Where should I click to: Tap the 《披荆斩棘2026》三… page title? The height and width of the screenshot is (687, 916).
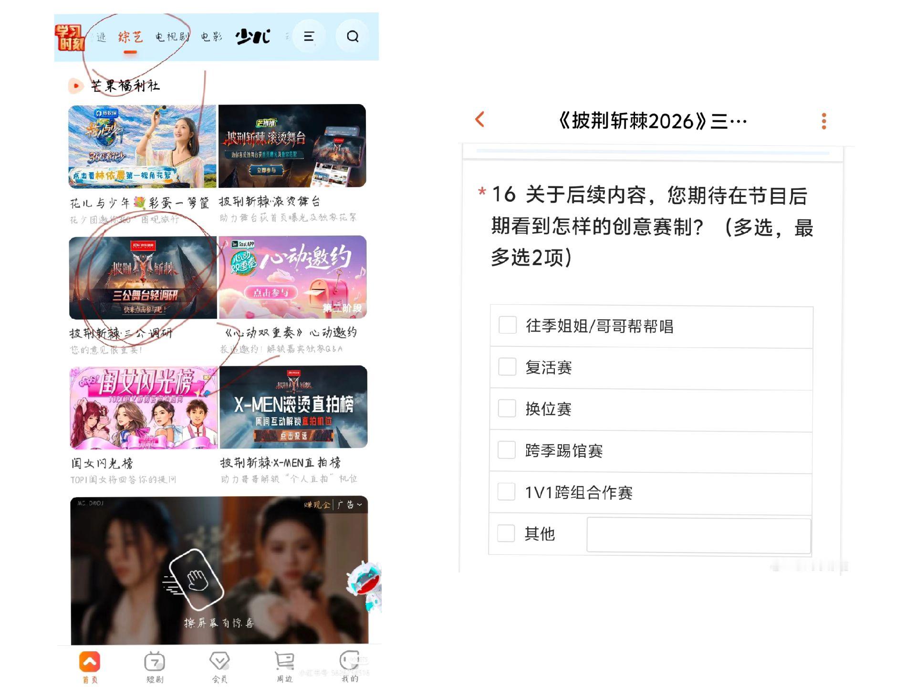[652, 121]
